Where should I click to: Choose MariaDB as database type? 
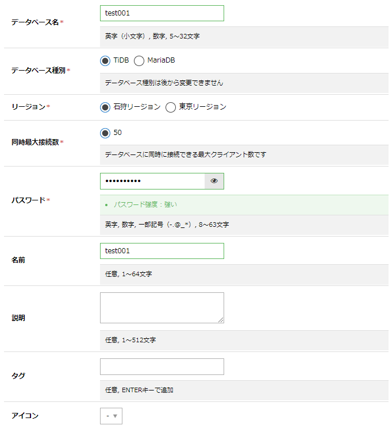click(x=139, y=61)
